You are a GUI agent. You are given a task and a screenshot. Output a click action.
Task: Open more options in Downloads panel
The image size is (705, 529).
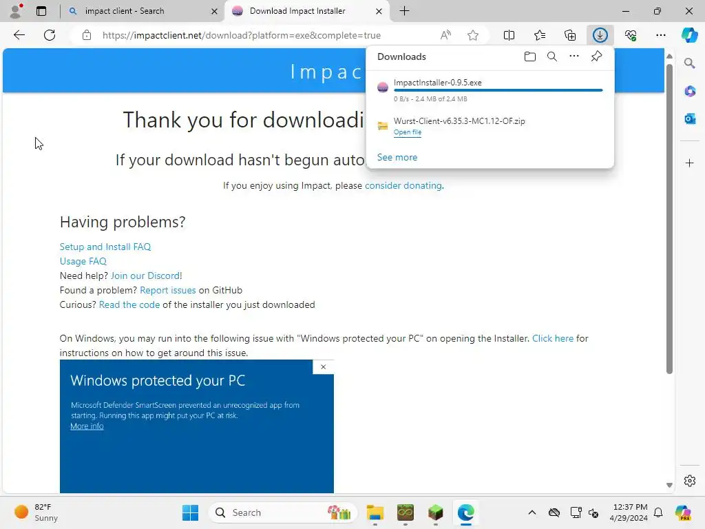click(x=574, y=56)
